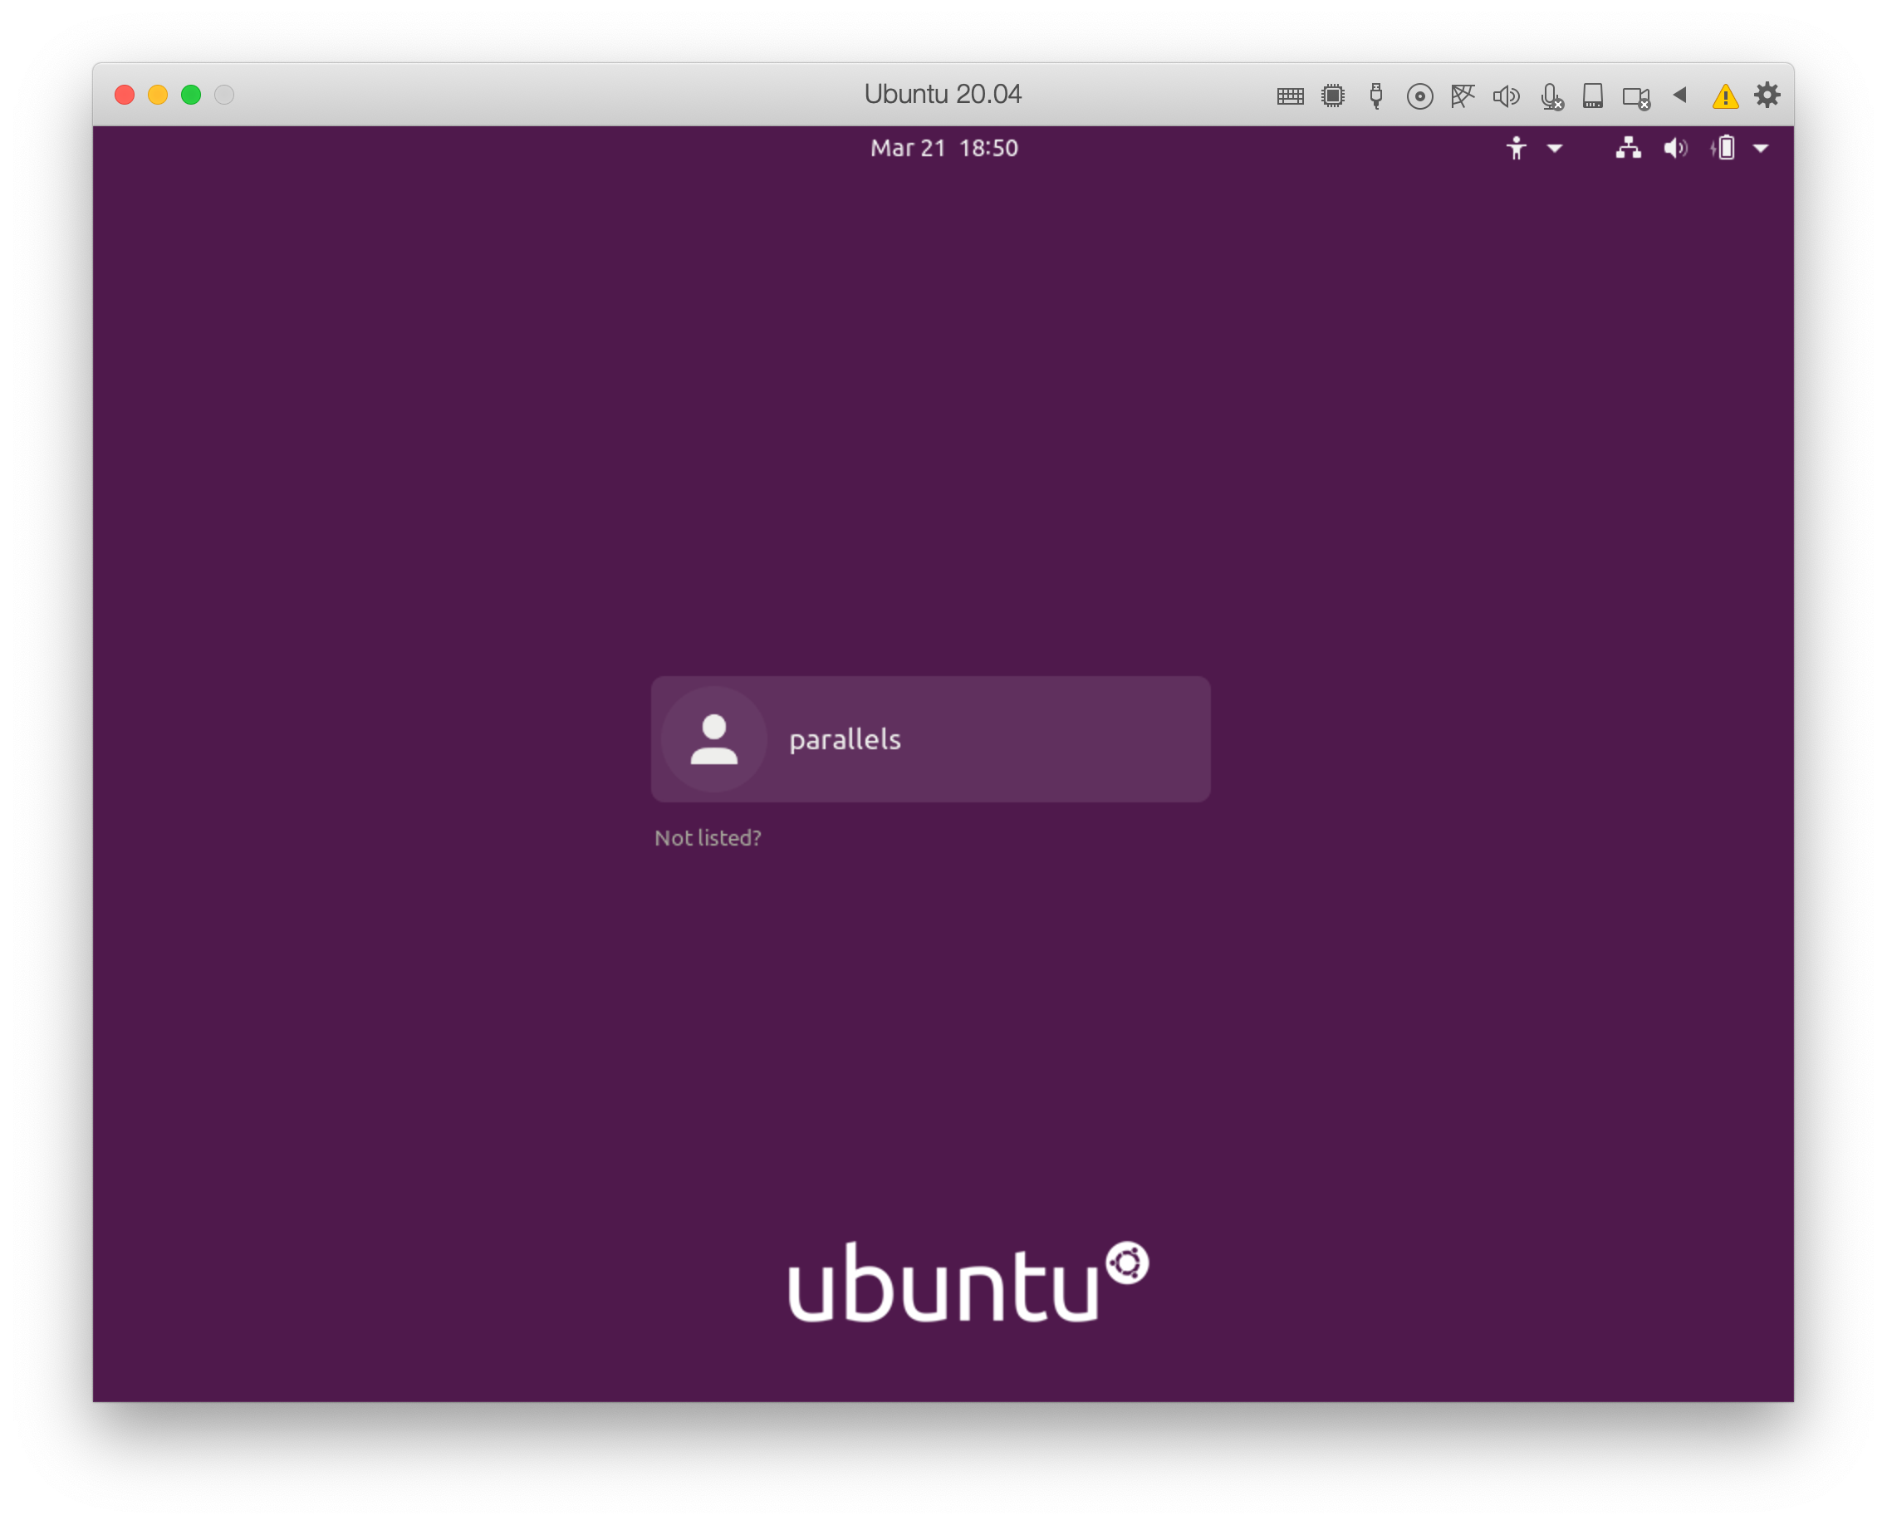Click the disabled camera icon

[1635, 96]
